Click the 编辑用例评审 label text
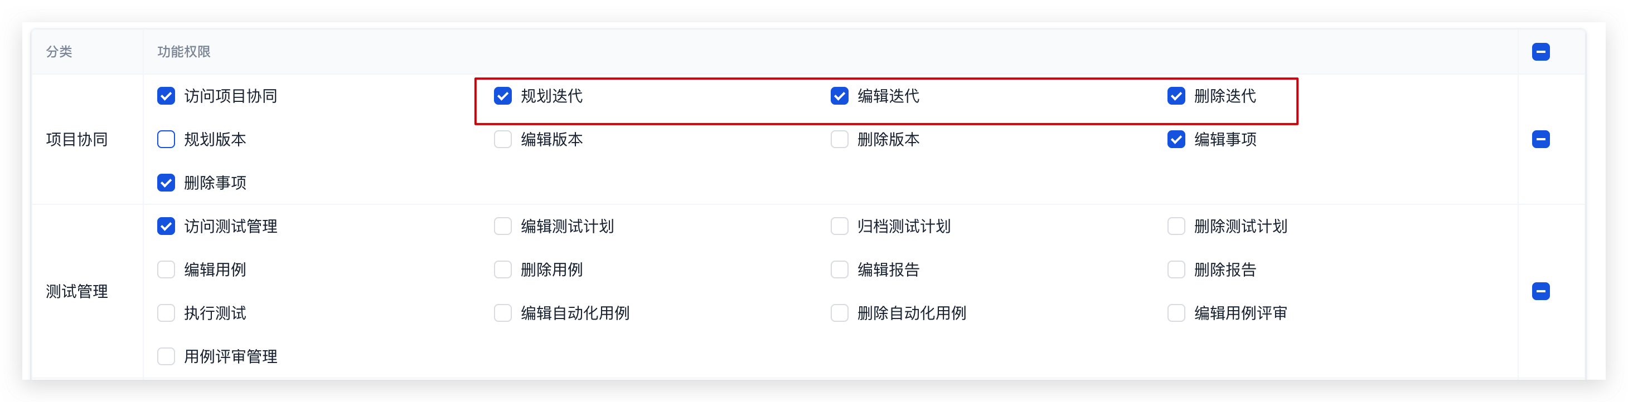1628x402 pixels. 1240,313
